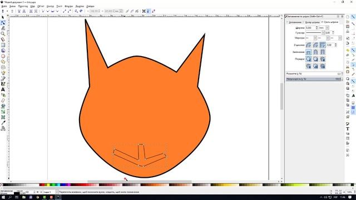The width and height of the screenshot is (356, 200).
Task: Click New document icon in commands bar
Action: (x=348, y=17)
